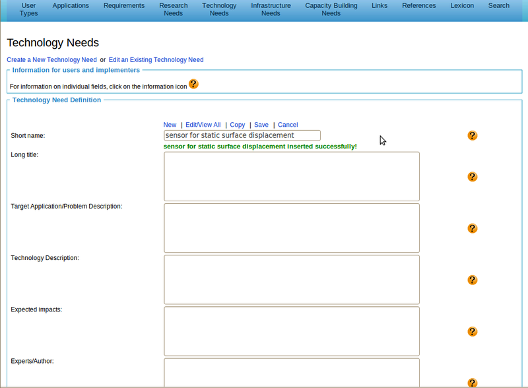The height and width of the screenshot is (388, 528).
Task: Click the help icon beside Long title
Action: (x=472, y=177)
